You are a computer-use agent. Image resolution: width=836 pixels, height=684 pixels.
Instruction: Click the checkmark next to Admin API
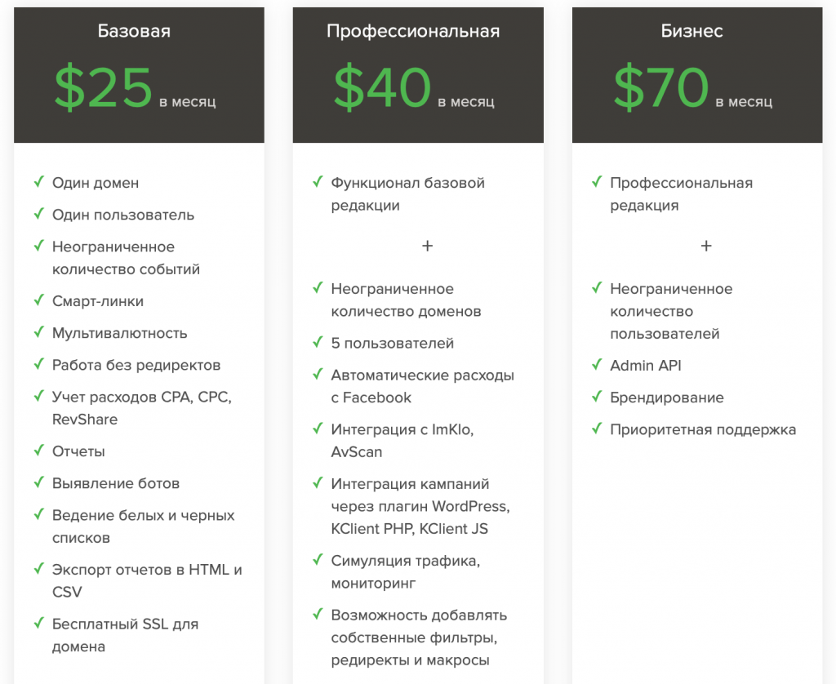[x=597, y=365]
